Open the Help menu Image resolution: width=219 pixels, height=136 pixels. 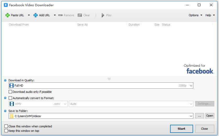210,15
